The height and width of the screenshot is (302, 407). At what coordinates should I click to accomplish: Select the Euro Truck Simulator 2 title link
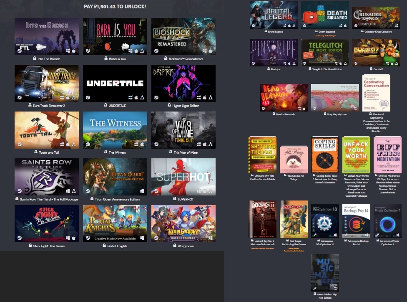pos(49,106)
